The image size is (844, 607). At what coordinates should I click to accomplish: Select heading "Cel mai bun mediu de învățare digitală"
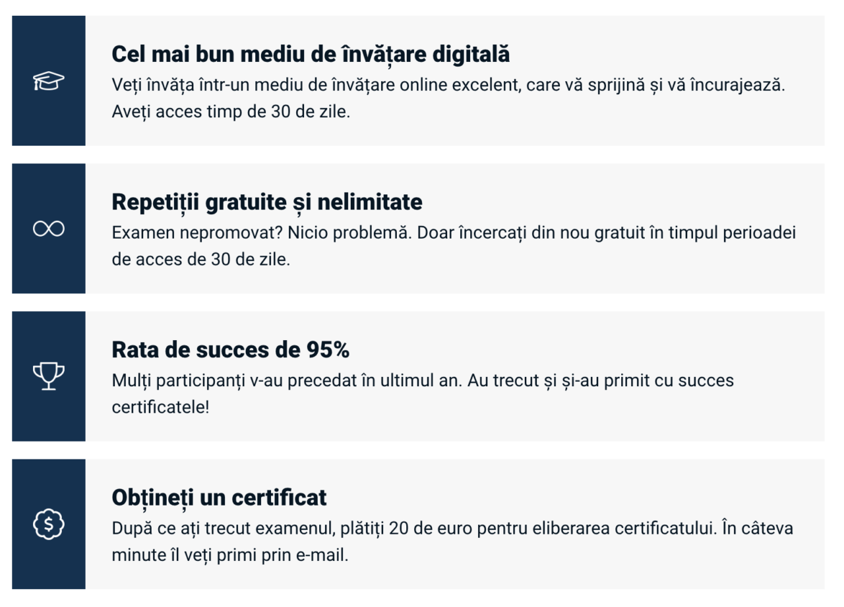[311, 55]
